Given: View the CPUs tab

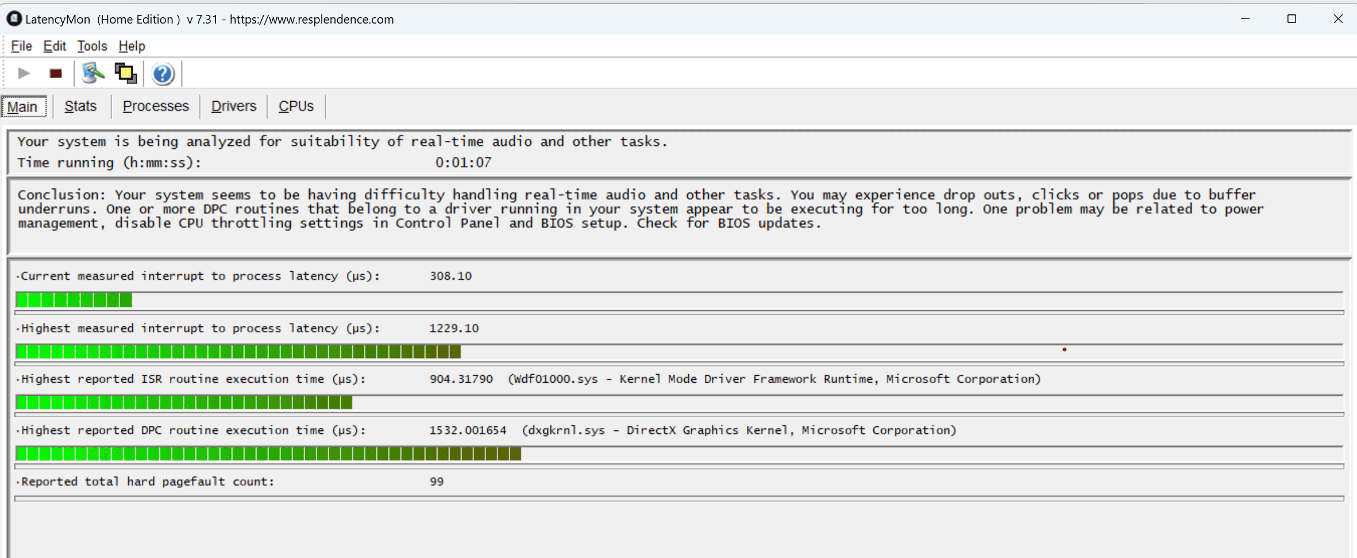Looking at the screenshot, I should coord(296,106).
